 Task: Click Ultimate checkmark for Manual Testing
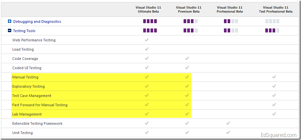point(147,77)
